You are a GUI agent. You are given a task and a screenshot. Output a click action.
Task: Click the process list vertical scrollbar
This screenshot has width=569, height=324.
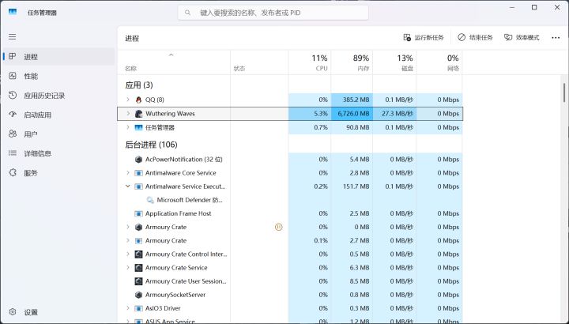[564, 92]
